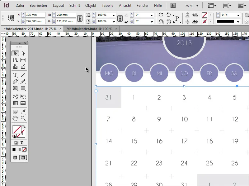249x186 pixels.
Task: Select the Eyedropper tool
Action: (23, 112)
